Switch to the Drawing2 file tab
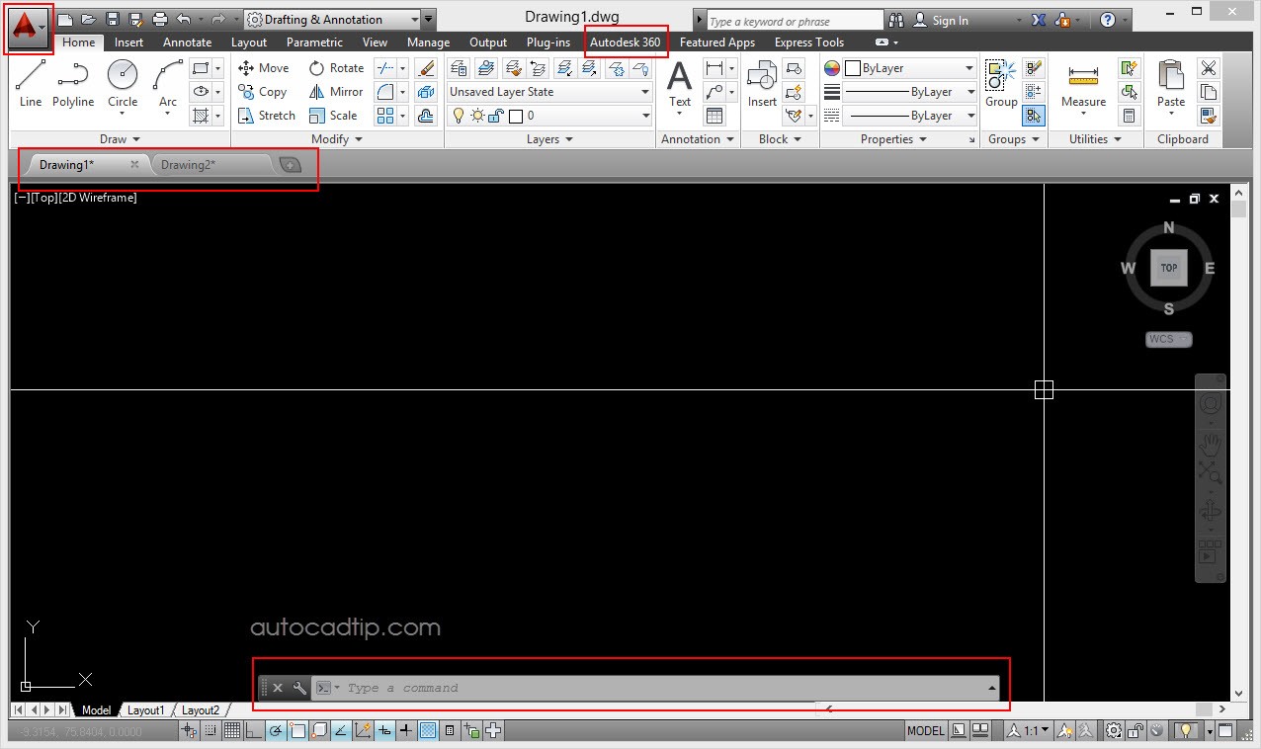The image size is (1261, 749). [x=189, y=165]
